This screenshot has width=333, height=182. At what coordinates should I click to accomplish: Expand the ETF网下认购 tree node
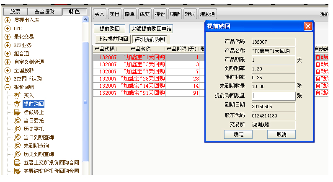coord(8,79)
